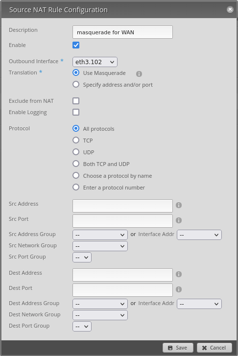Click the info icon beside Use Masquerade
Screen dimensions: 238x356
click(139, 74)
